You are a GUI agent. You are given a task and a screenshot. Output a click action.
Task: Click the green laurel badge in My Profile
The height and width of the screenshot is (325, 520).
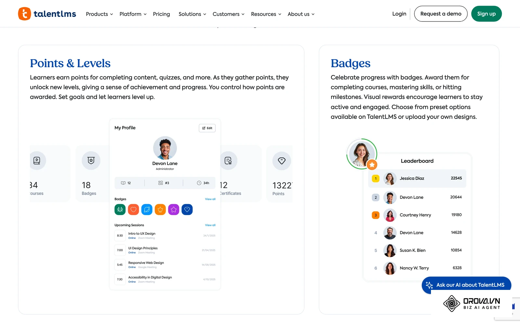(x=120, y=210)
